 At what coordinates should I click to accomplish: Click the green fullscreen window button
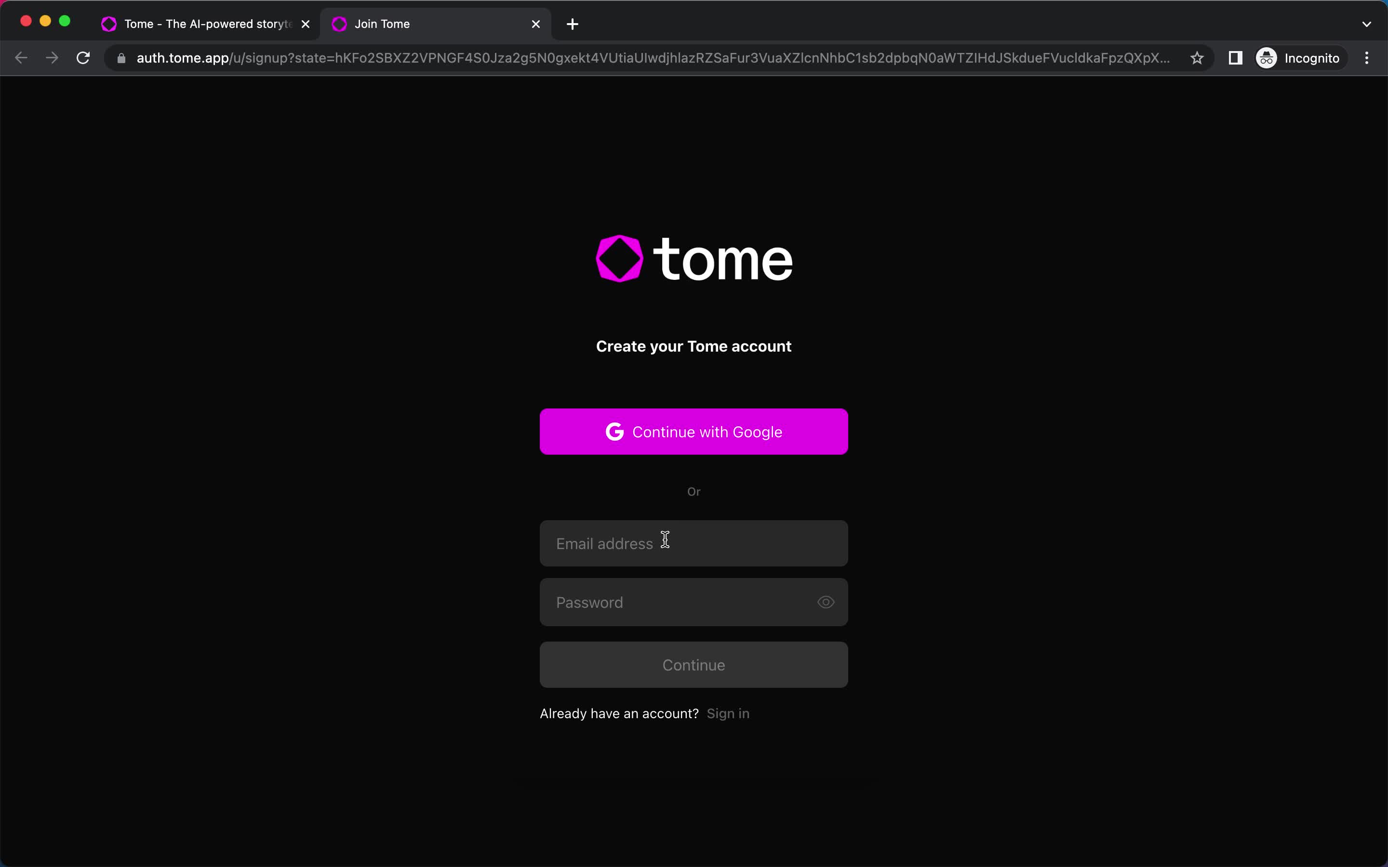[x=65, y=21]
